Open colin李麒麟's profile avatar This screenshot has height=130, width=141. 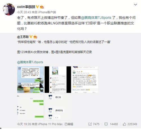pyautogui.click(x=9, y=9)
